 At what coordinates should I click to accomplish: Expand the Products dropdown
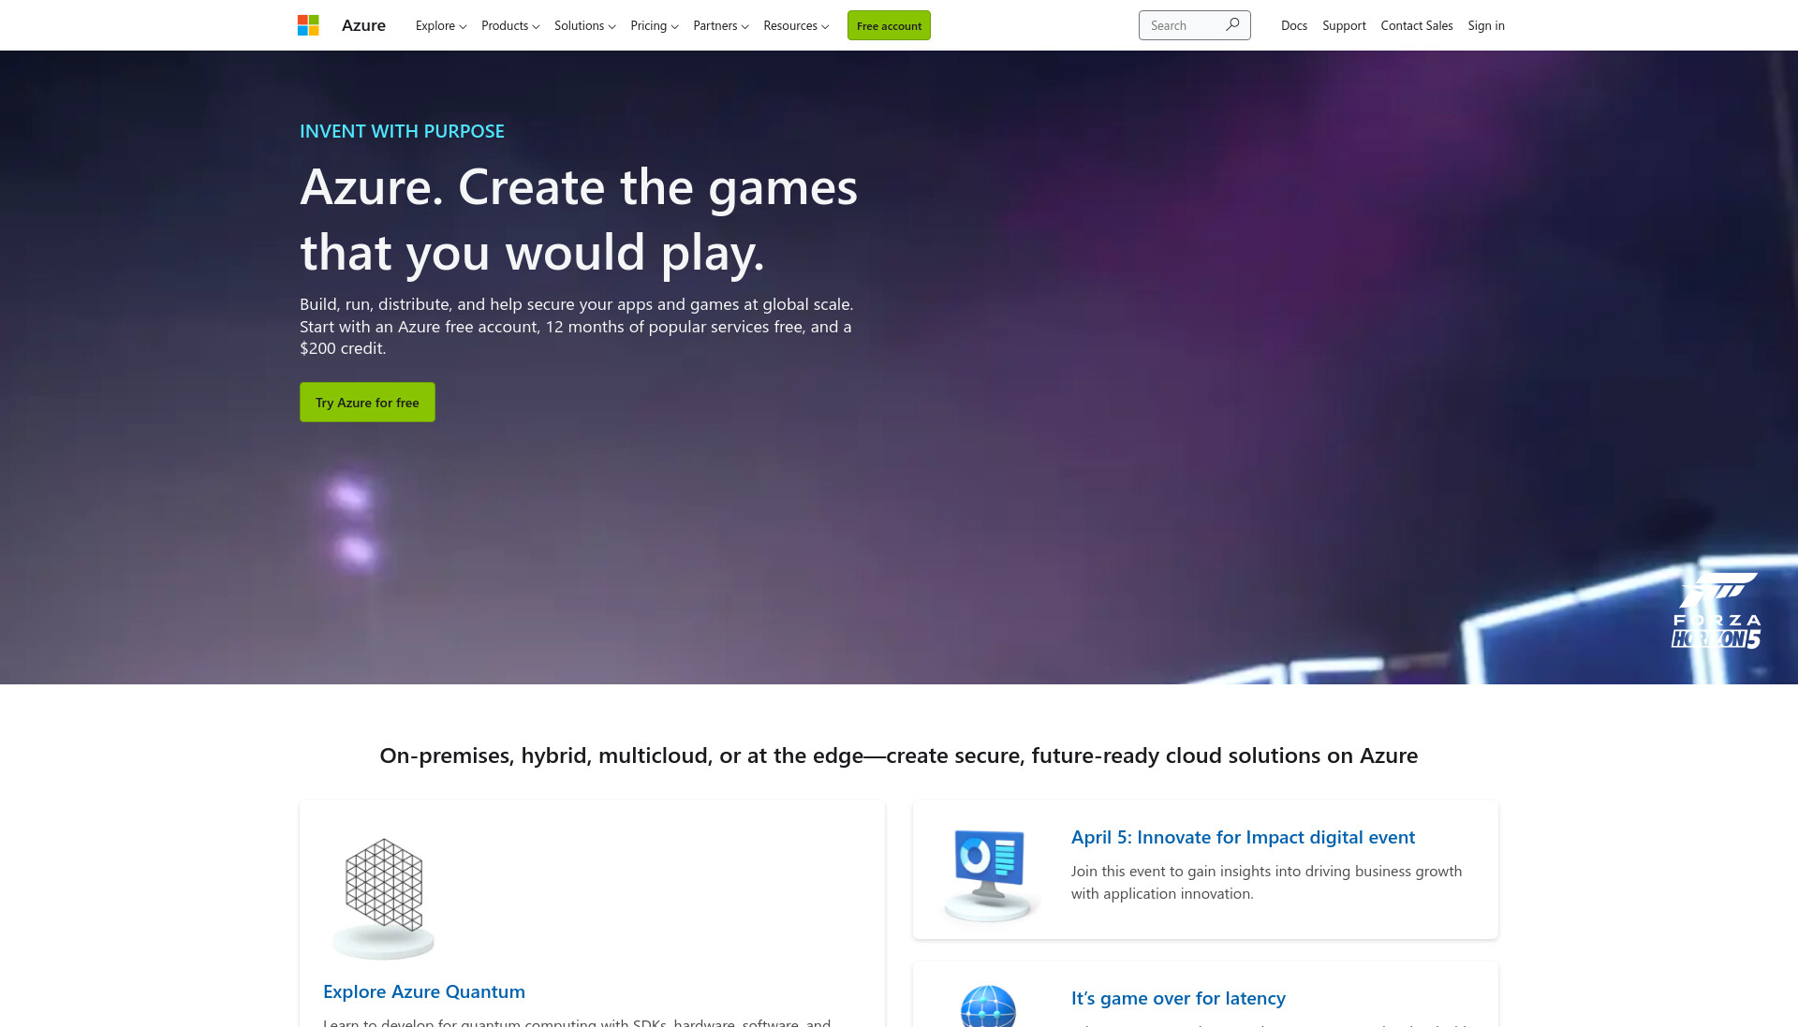click(510, 25)
